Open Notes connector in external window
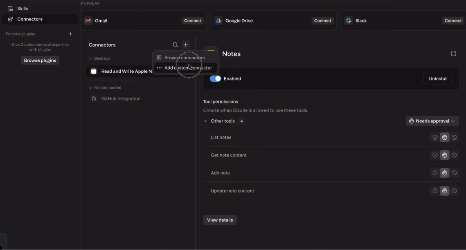466x250 pixels. [453, 54]
